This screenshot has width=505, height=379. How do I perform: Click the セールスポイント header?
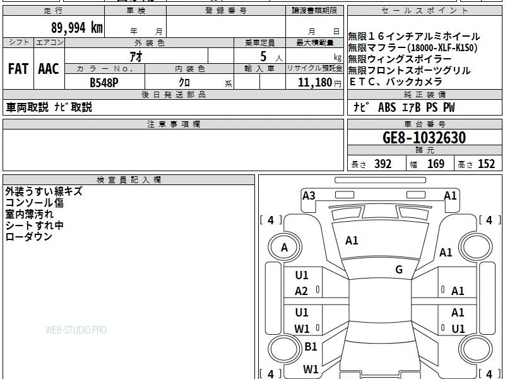(424, 11)
